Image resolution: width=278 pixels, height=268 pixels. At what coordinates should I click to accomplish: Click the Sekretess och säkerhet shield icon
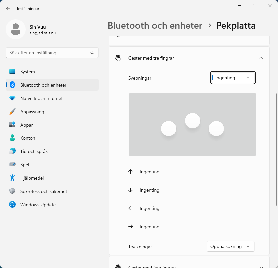pos(12,191)
